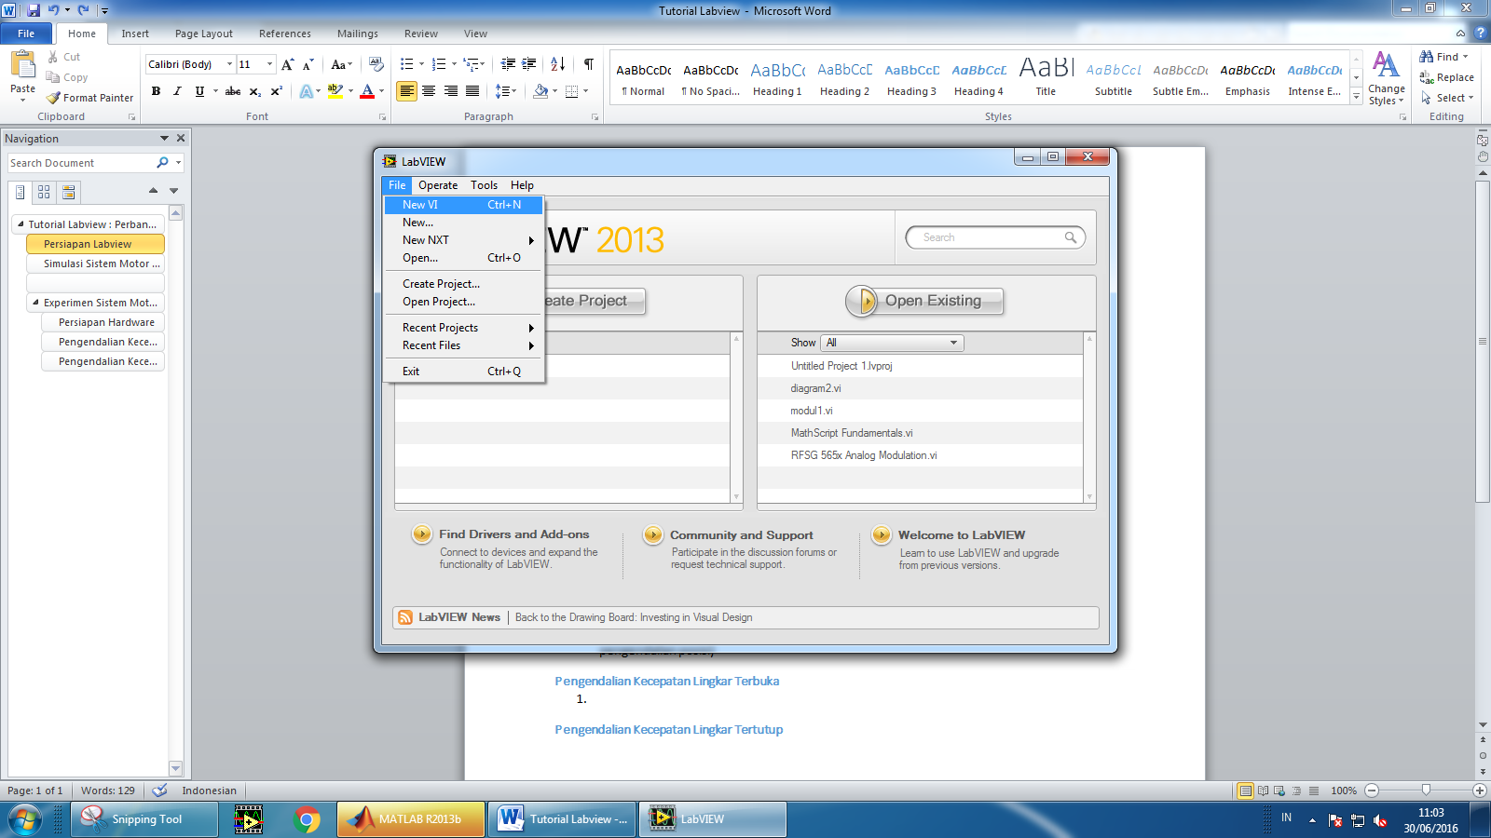Open the References ribbon tab
Image resolution: width=1491 pixels, height=838 pixels.
[x=285, y=34]
